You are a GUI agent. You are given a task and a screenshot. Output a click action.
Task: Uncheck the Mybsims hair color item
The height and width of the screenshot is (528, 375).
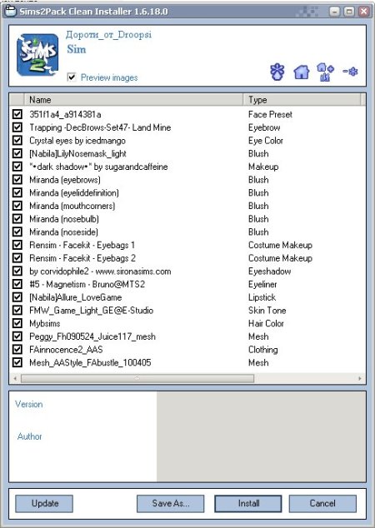click(17, 323)
